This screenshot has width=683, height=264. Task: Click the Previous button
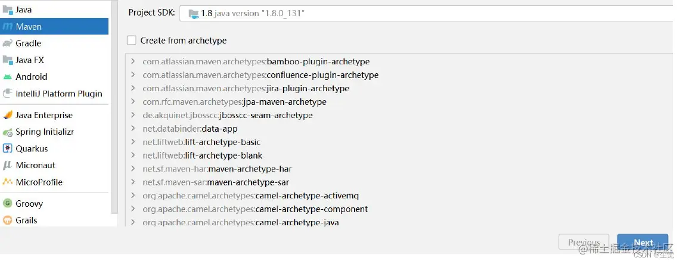click(584, 243)
